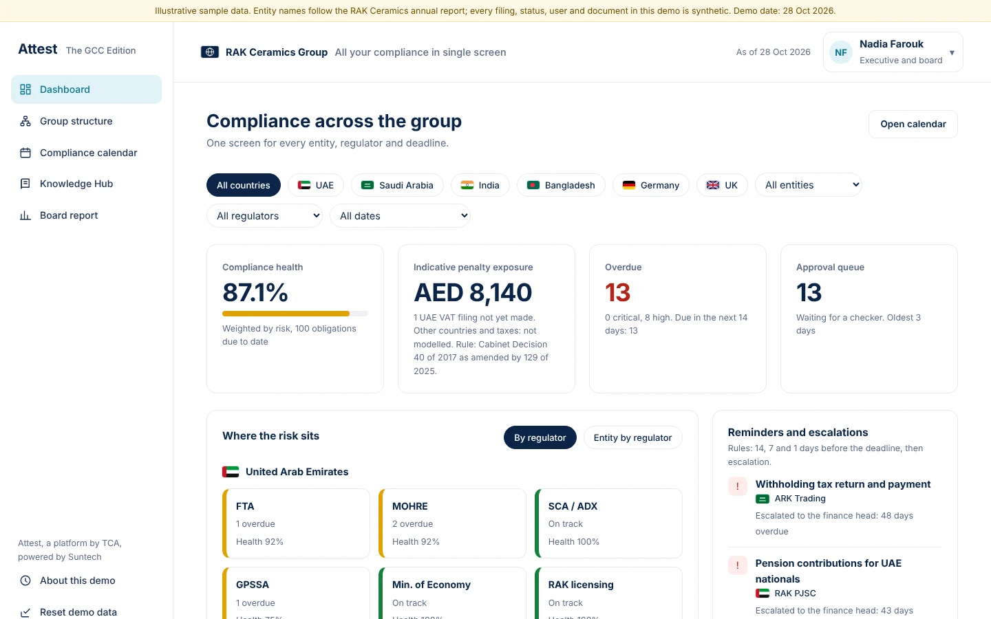Open the All regulators dropdown
The width and height of the screenshot is (991, 619).
[x=264, y=216]
